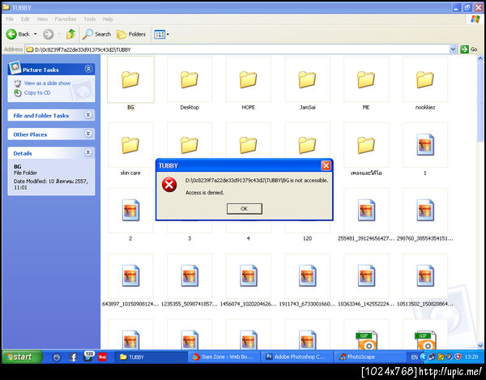Click the EN language indicator
The height and width of the screenshot is (380, 486).
tap(414, 357)
